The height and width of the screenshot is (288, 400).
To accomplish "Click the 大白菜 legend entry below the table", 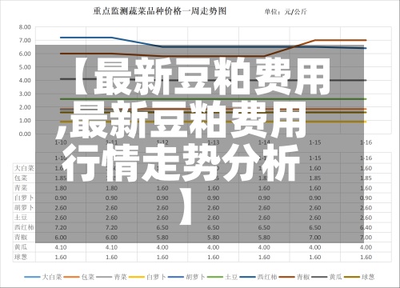I will point(43,277).
